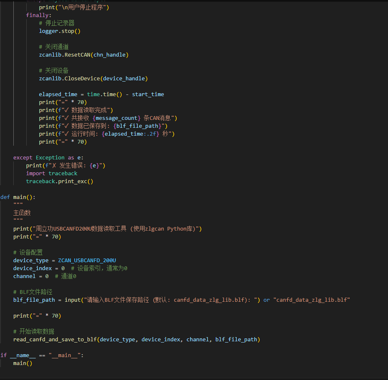Click "channel = 0" assignment
388x380 pixels.
click(x=31, y=276)
